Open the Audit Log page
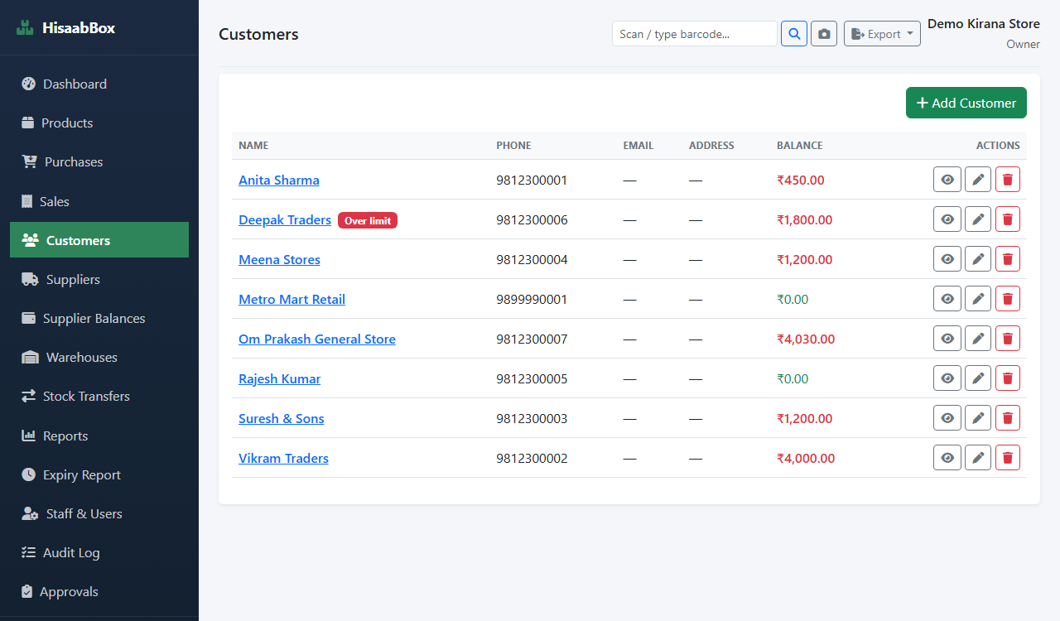 (x=99, y=552)
